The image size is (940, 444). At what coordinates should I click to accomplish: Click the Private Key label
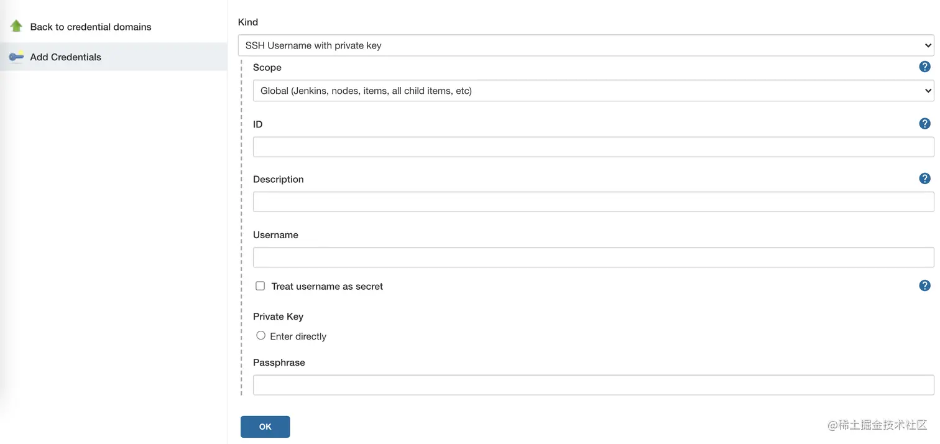click(278, 317)
